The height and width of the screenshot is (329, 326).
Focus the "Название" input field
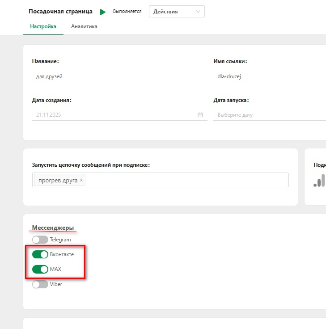click(x=119, y=76)
